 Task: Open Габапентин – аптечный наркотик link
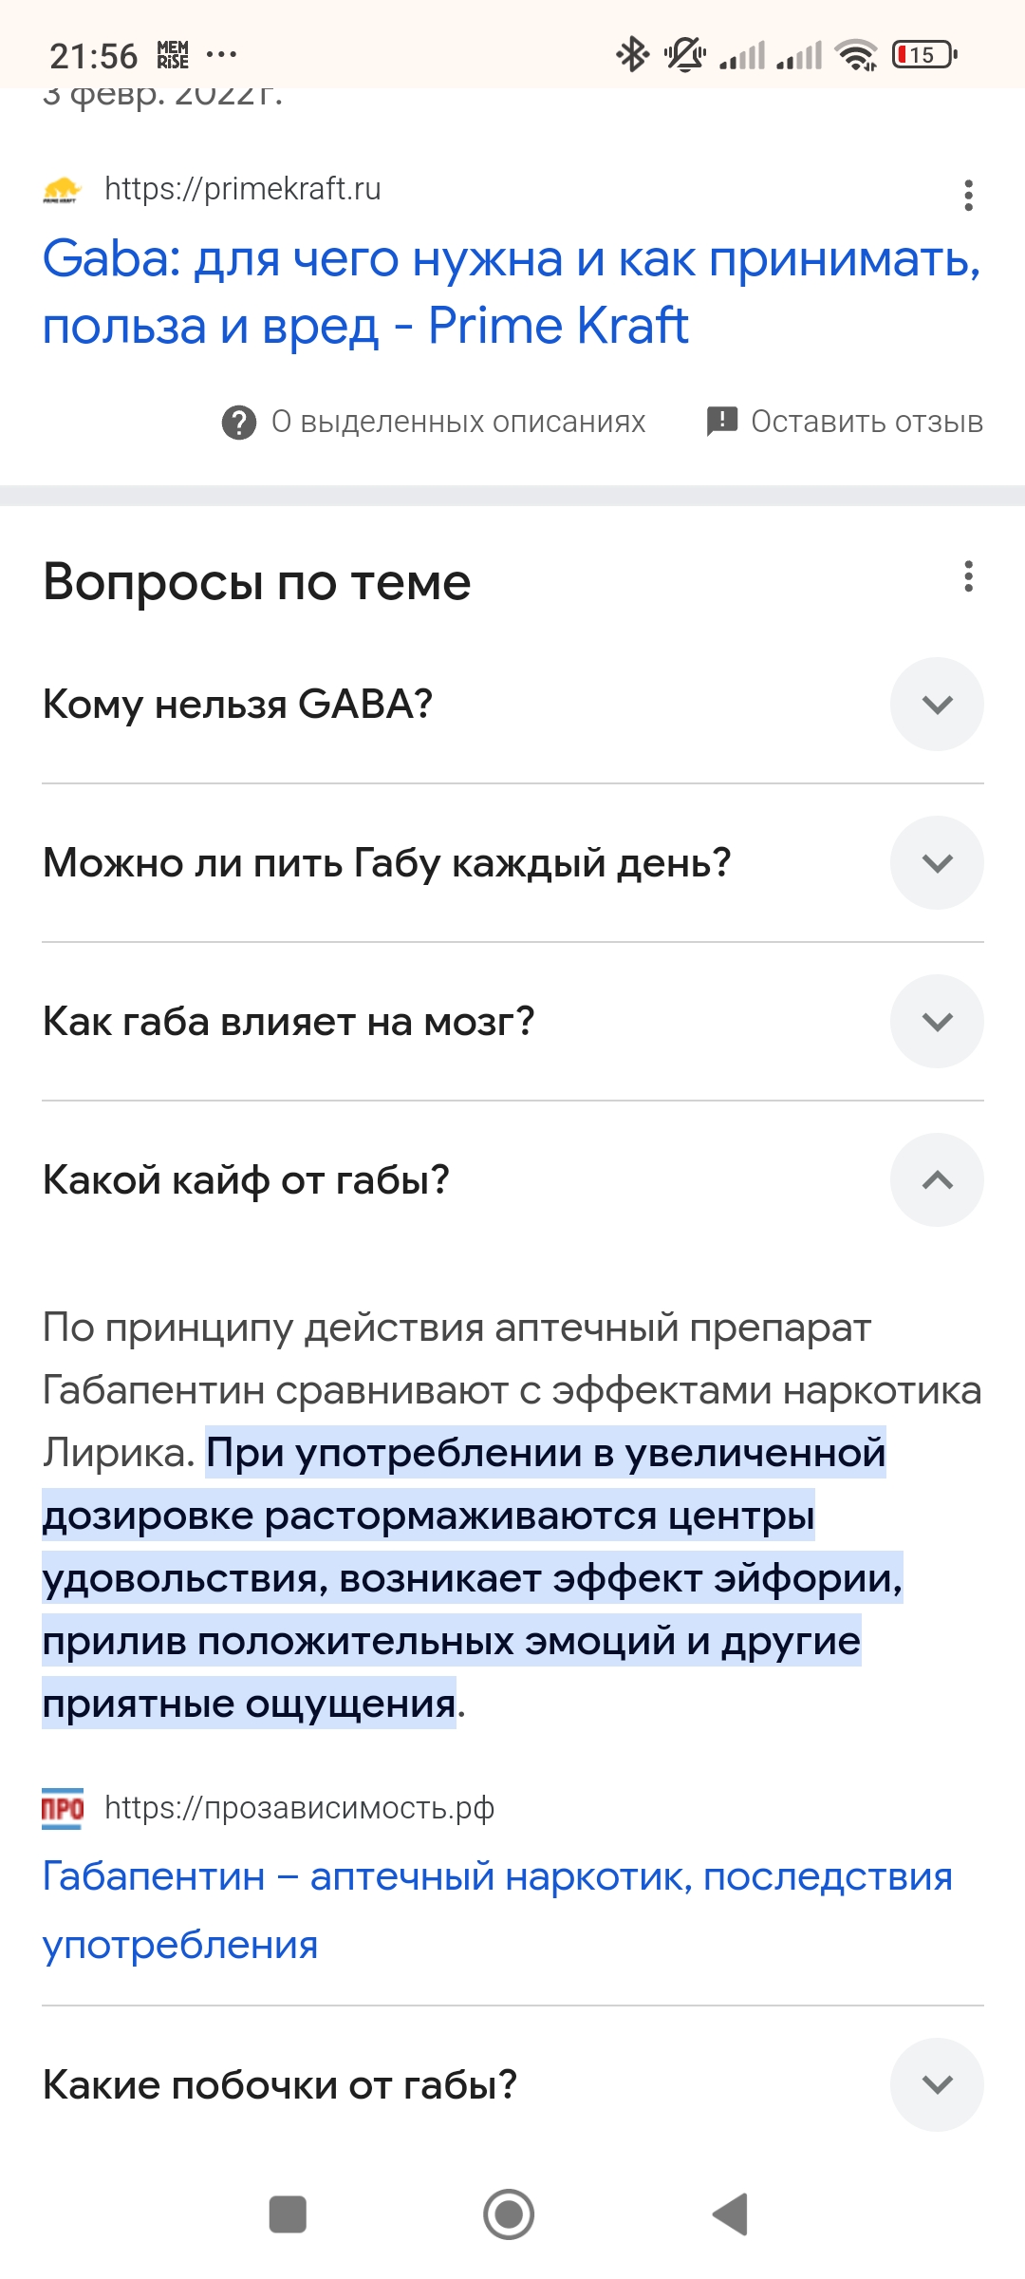497,1911
